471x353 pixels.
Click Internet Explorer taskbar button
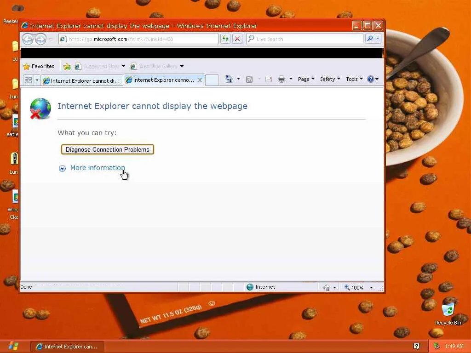(x=67, y=347)
